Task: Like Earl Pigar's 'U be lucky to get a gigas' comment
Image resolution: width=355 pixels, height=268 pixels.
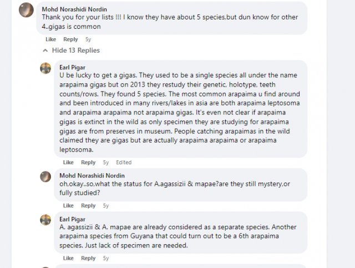Action: point(68,163)
